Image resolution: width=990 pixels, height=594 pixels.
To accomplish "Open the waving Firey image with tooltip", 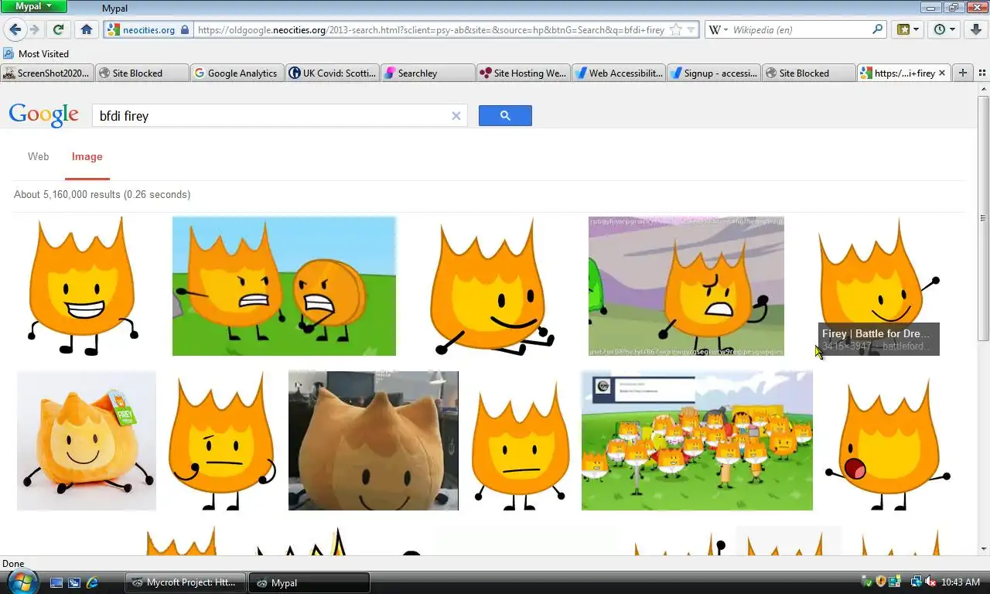I will tap(878, 286).
